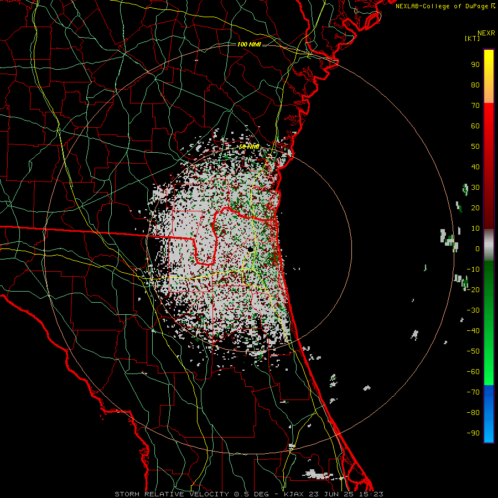Select the 60 value on the velocity scale
Image resolution: width=498 pixels, height=498 pixels.
475,126
